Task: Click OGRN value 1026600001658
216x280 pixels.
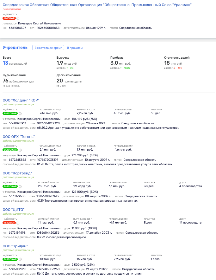Action: click(x=48, y=28)
